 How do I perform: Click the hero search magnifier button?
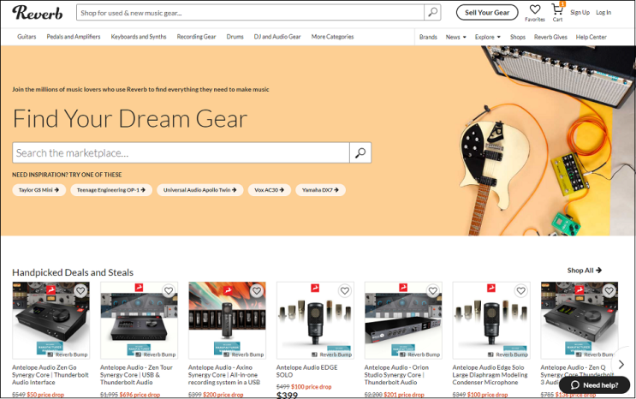click(360, 152)
